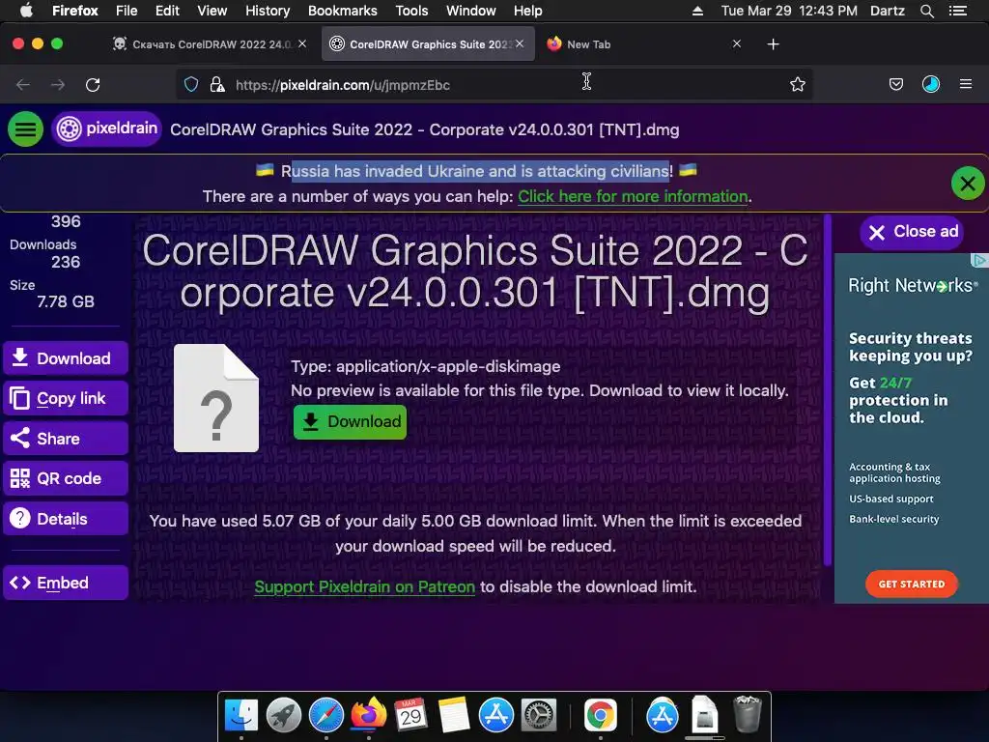Open the Firefox account icon
The height and width of the screenshot is (742, 989).
coord(931,85)
